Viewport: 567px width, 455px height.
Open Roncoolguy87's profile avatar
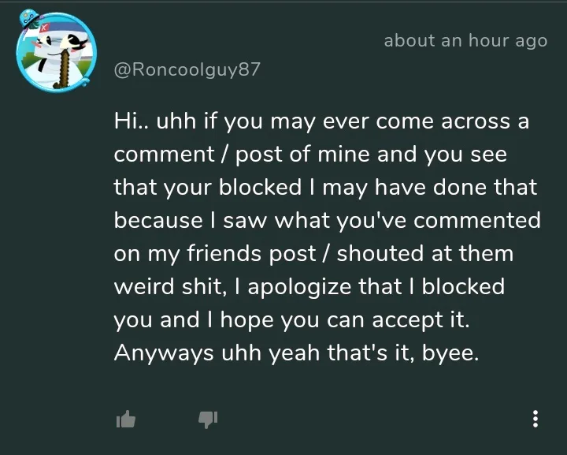coord(57,53)
